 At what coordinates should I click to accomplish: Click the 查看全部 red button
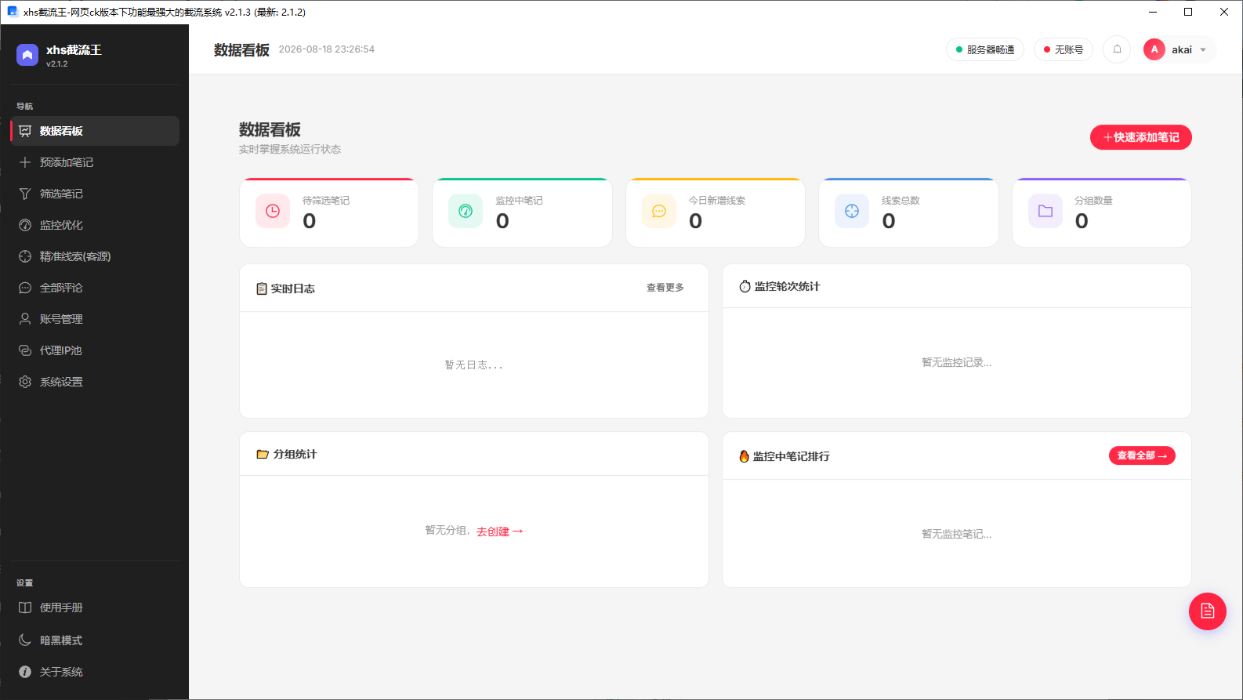click(1142, 455)
